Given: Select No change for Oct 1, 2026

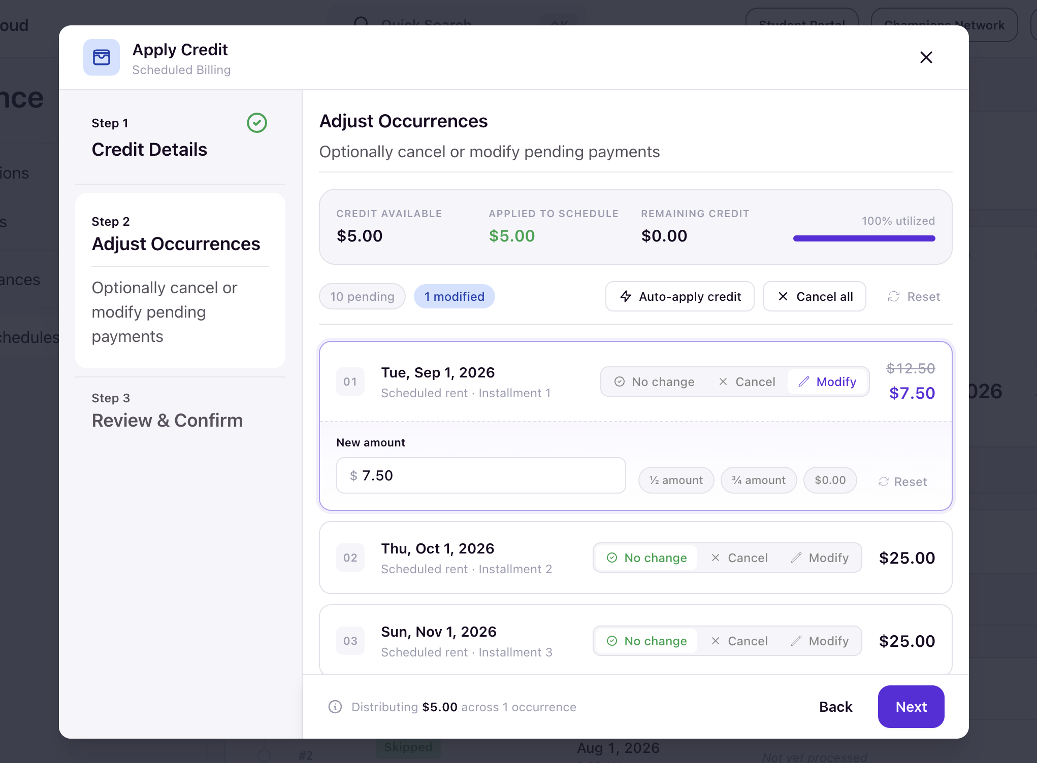Looking at the screenshot, I should (x=646, y=558).
